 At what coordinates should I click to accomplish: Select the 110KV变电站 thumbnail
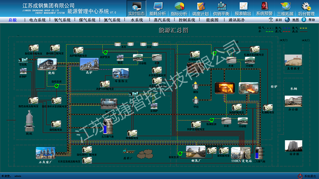[241, 153]
